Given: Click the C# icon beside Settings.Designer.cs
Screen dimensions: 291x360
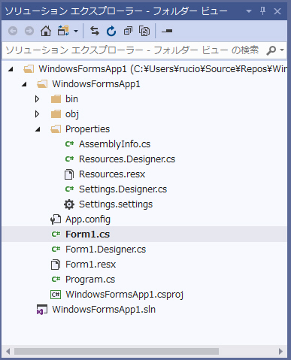Looking at the screenshot, I should click(69, 189).
